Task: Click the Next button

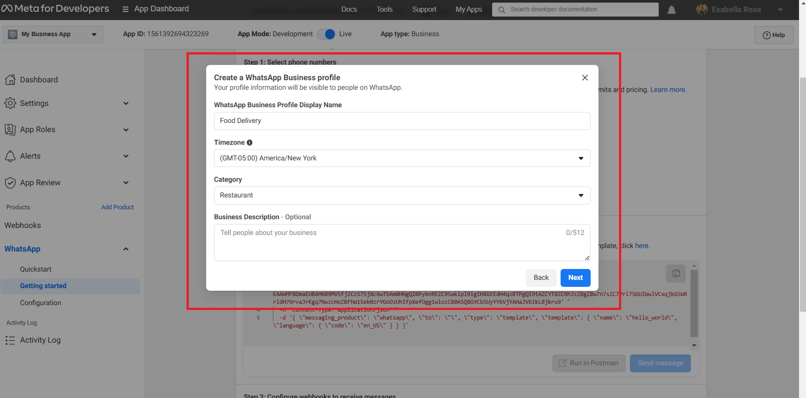Action: 575,278
